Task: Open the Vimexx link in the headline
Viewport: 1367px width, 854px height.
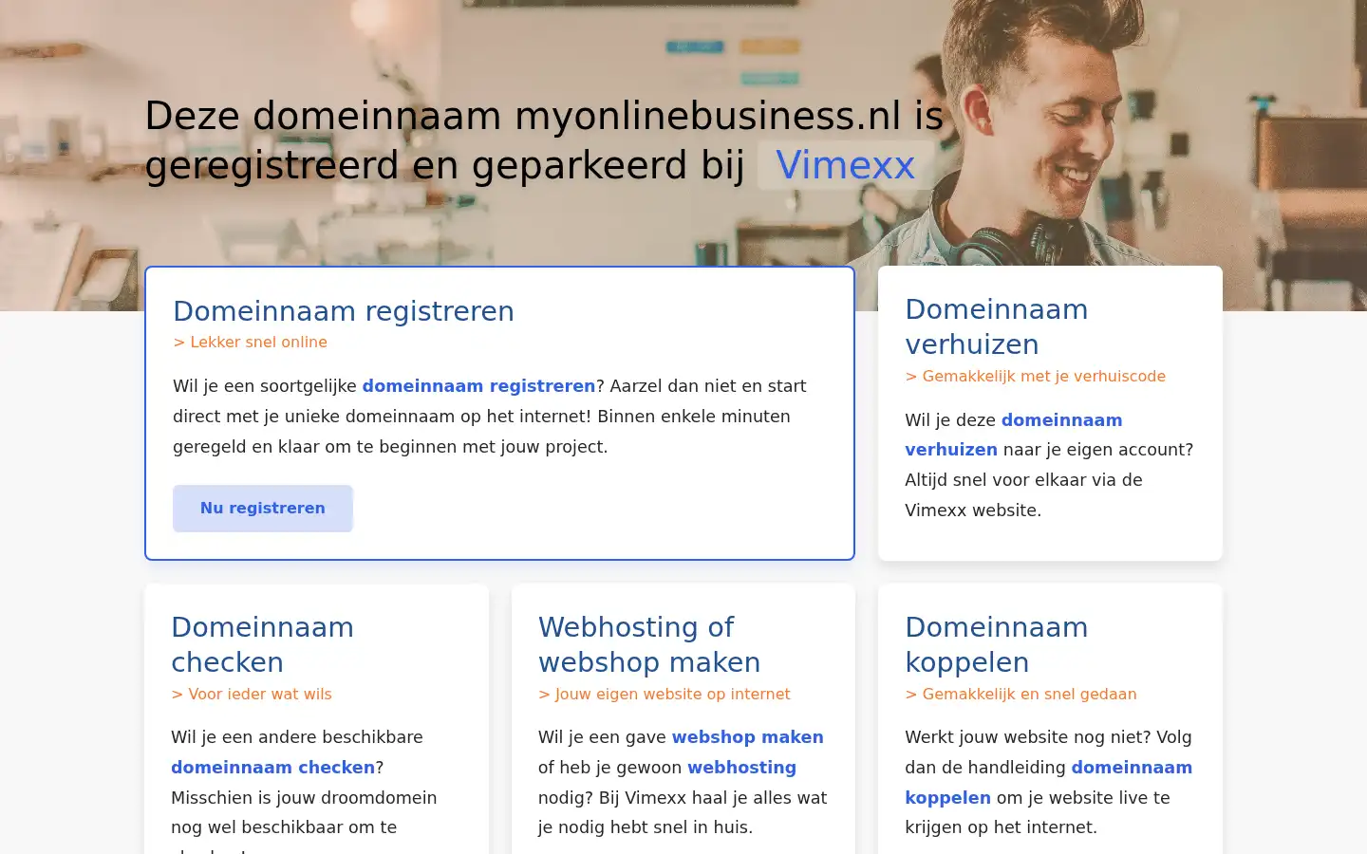Action: (x=845, y=165)
